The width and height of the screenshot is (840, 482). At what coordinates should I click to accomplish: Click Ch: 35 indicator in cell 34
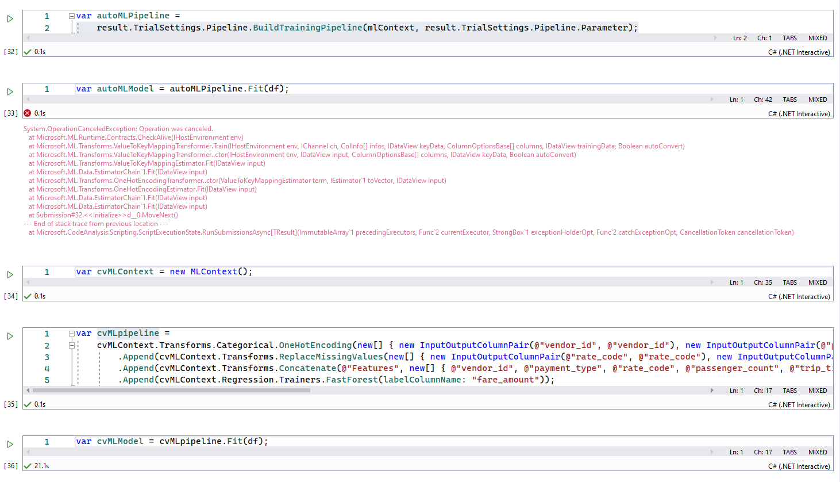(x=763, y=282)
